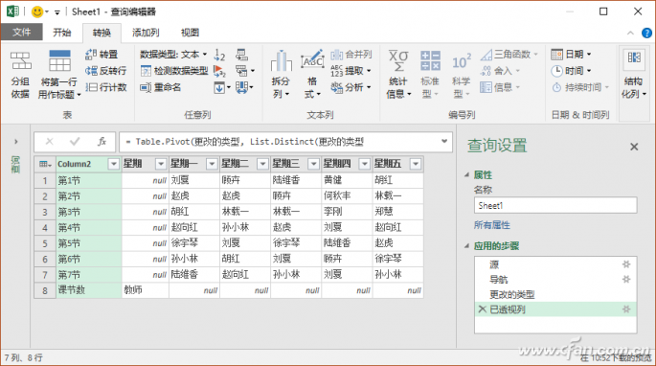Click the 分析 (Parse) icon
The width and height of the screenshot is (656, 366).
(336, 87)
